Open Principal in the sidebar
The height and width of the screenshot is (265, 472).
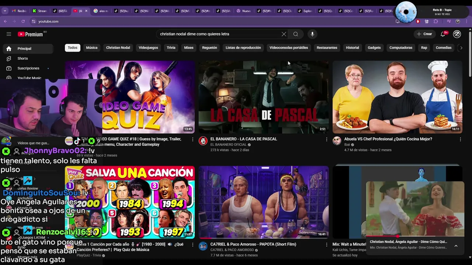[x=28, y=49]
